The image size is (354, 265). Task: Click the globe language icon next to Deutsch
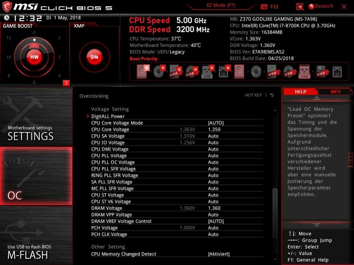(x=311, y=7)
